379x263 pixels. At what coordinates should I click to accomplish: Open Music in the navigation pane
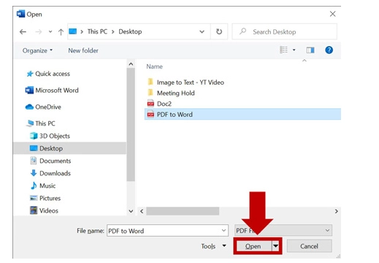point(43,186)
